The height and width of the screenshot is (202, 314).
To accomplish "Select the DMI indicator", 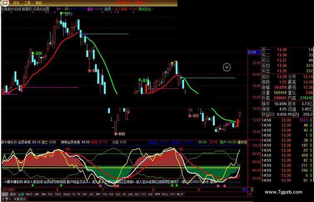I will (x=37, y=194).
